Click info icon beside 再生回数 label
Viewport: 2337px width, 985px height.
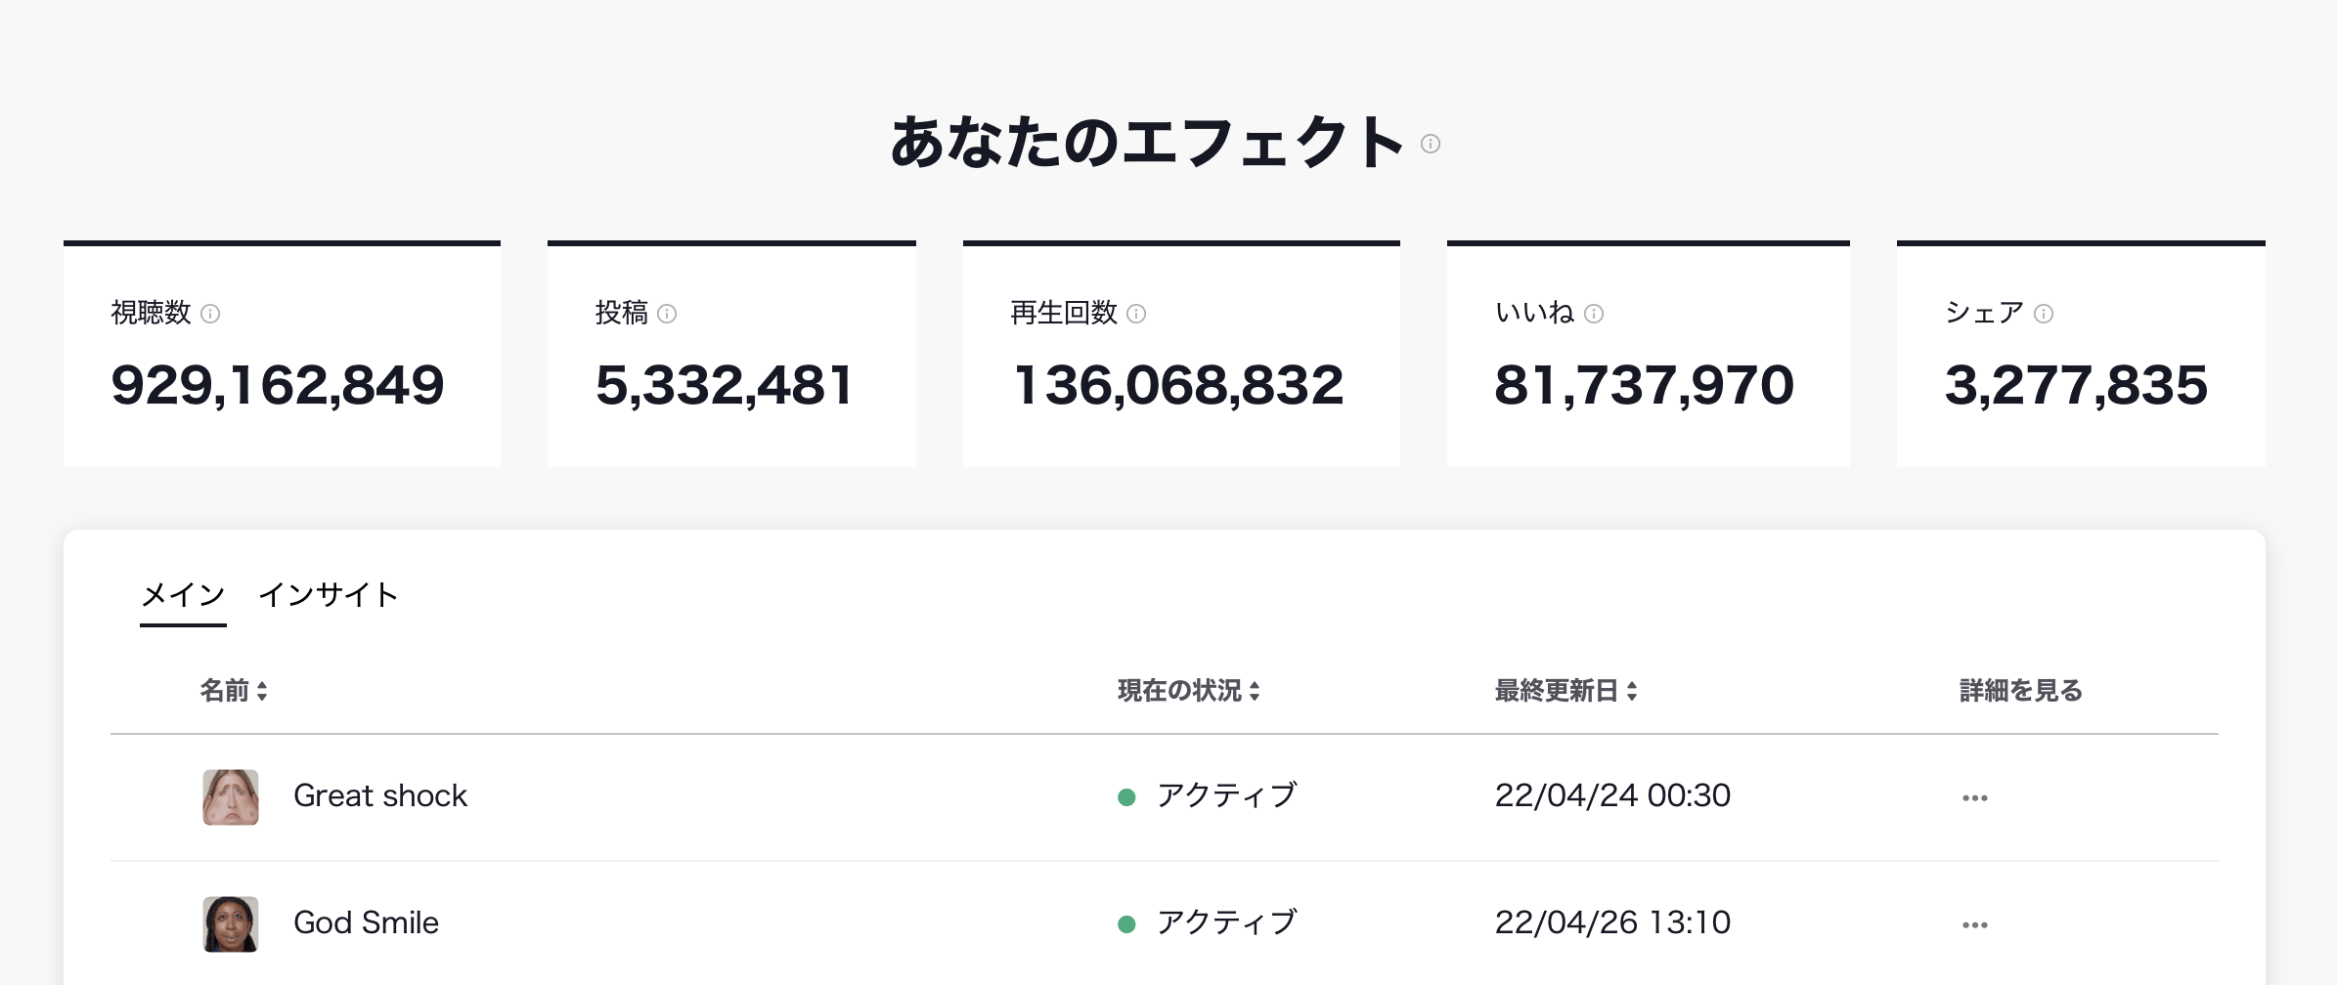point(1136,314)
